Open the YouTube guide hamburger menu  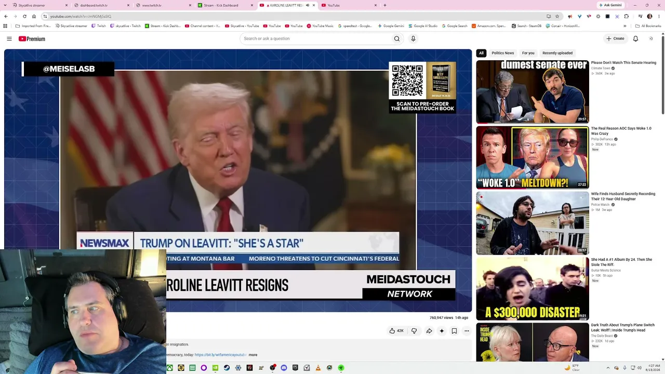click(9, 38)
